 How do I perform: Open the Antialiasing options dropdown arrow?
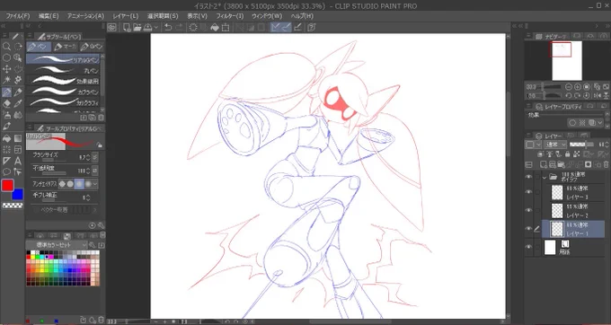pos(96,183)
